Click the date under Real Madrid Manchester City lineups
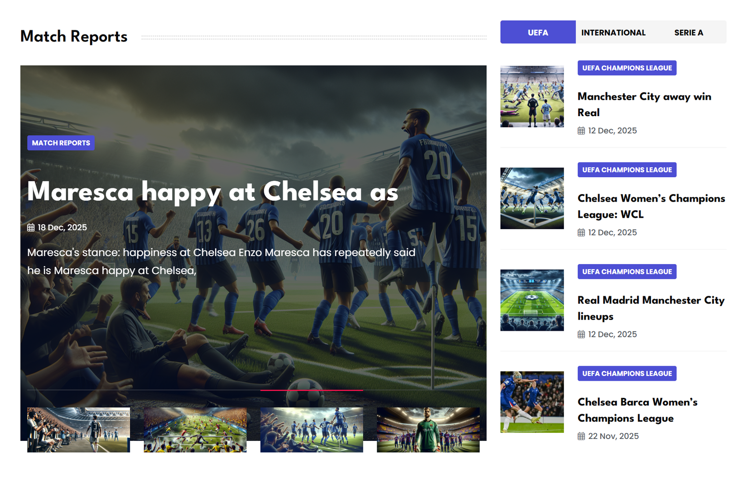Image resolution: width=747 pixels, height=494 pixels. point(613,334)
